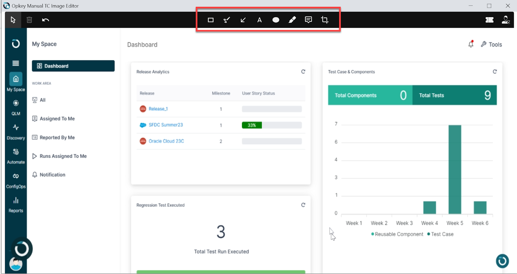Click the Dashboard page title
Viewport: 517px width, 274px height.
pyautogui.click(x=142, y=45)
